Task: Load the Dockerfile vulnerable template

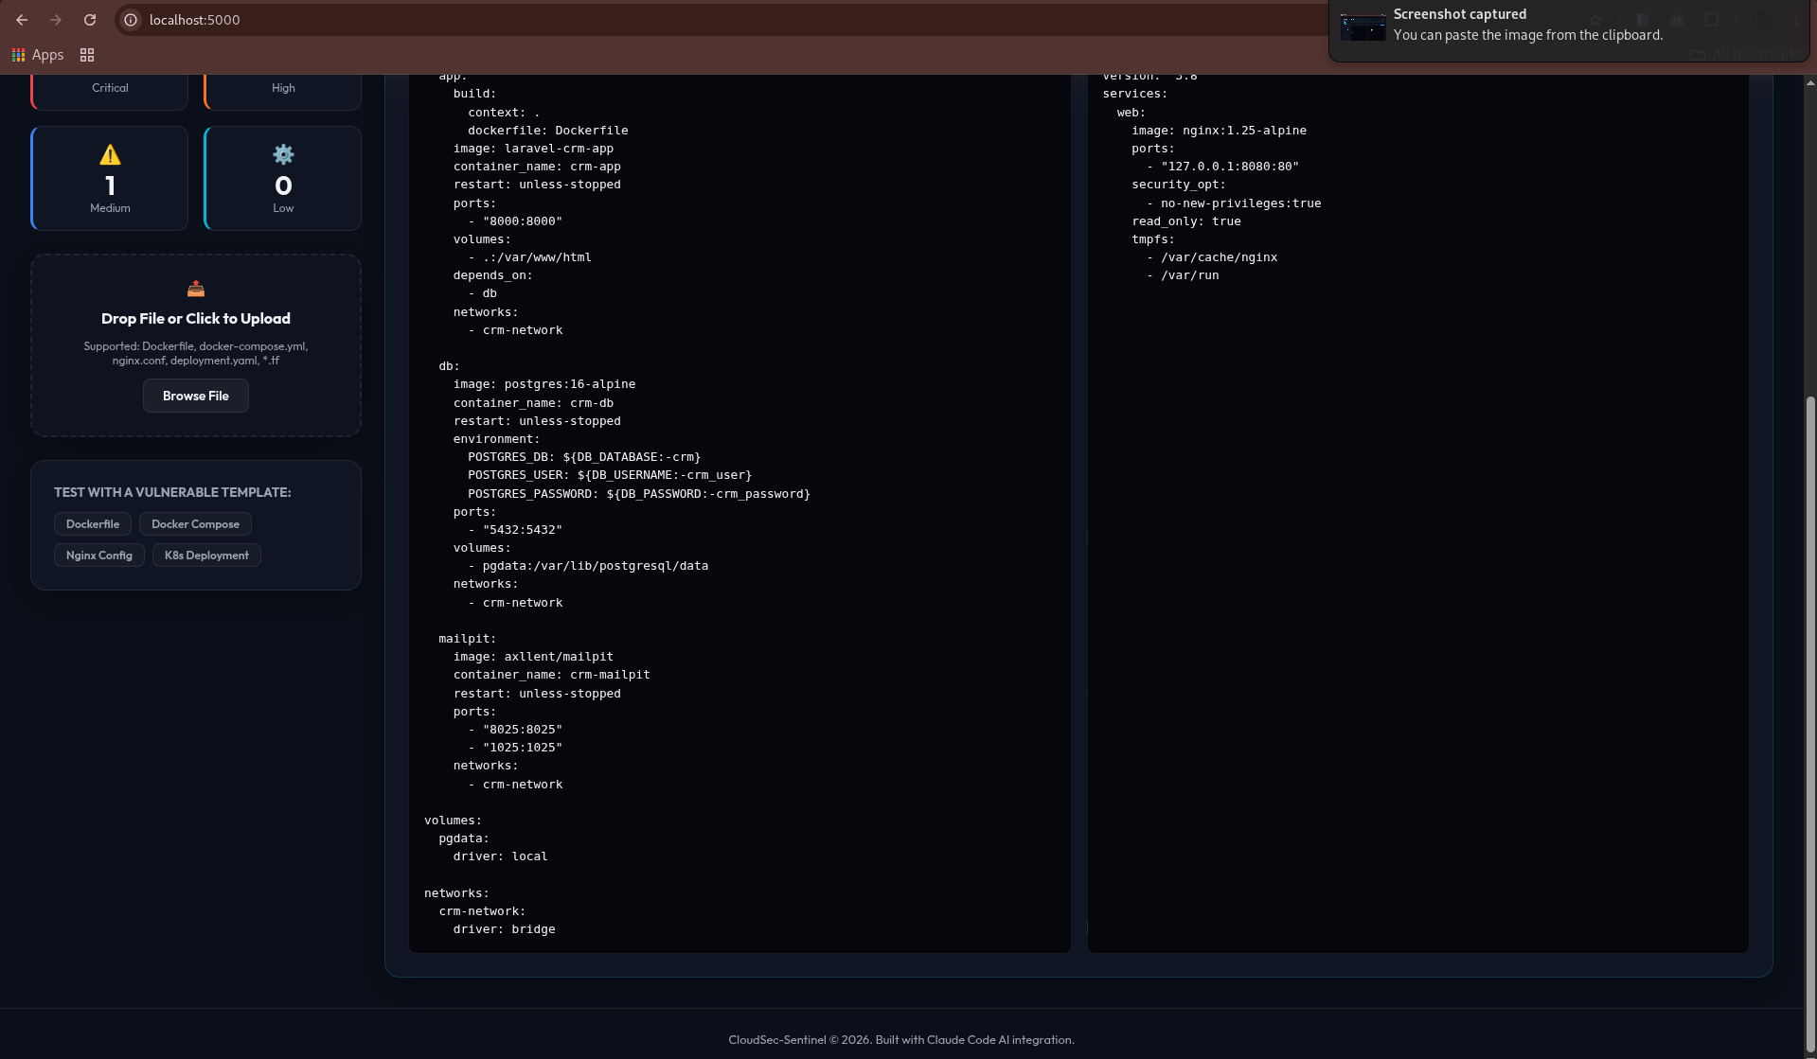Action: (93, 524)
